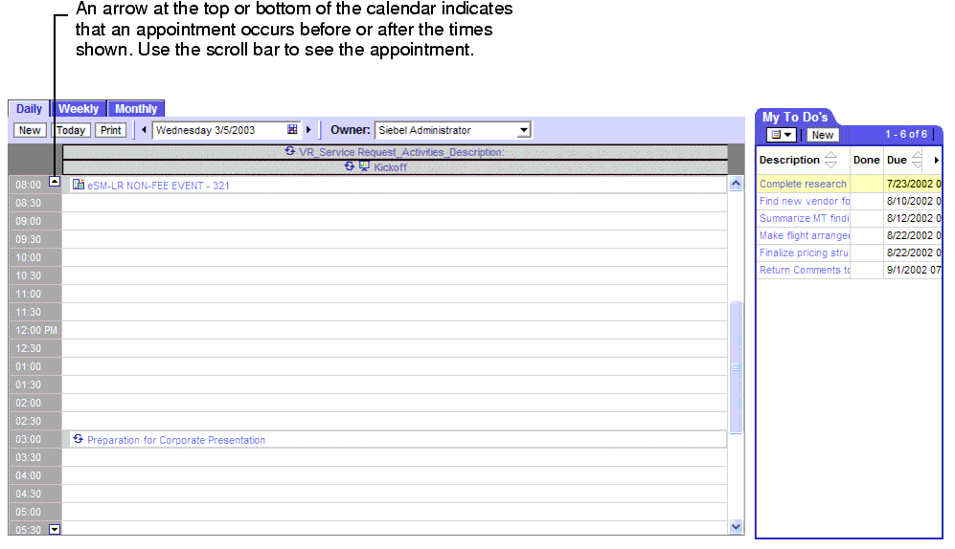Image resolution: width=955 pixels, height=549 pixels.
Task: Open Find new vendor to-do item
Action: tap(804, 201)
